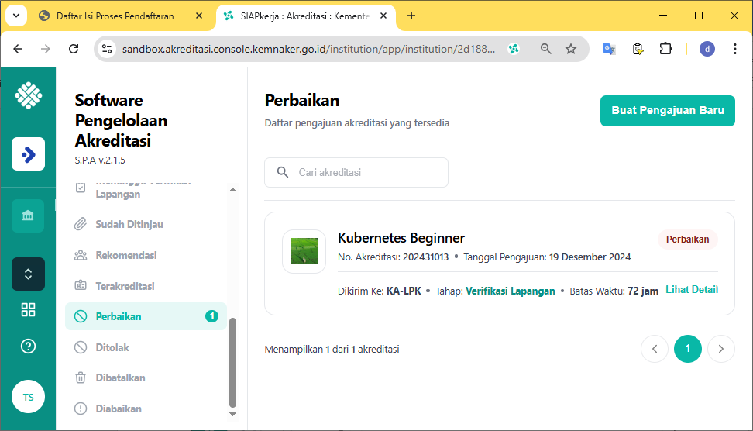
Task: Switch to the Daftar Isi Proses Pendaftaran tab
Action: (x=115, y=16)
